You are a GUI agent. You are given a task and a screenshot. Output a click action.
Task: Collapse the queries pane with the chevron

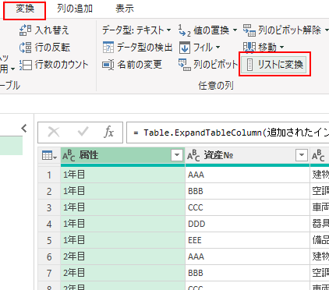(x=24, y=129)
